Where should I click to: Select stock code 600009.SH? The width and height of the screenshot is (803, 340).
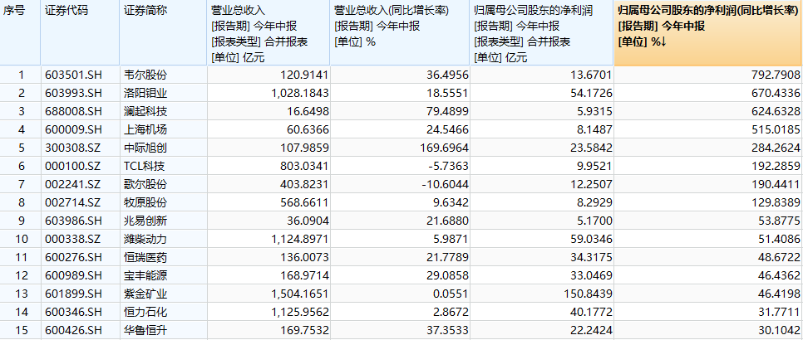point(72,130)
